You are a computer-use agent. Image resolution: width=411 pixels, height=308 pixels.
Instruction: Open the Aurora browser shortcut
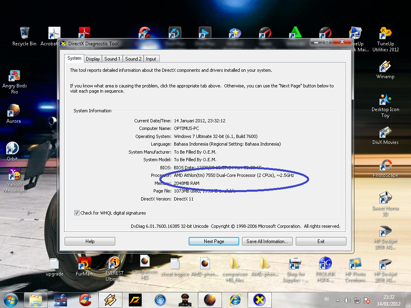point(13,113)
